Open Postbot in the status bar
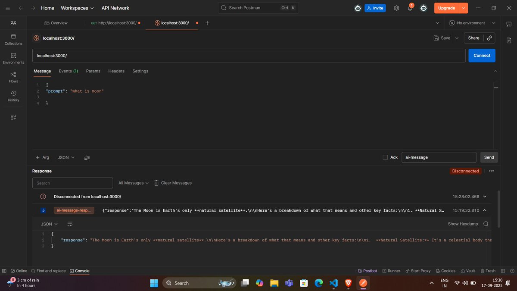Image resolution: width=517 pixels, height=291 pixels. pos(368,271)
